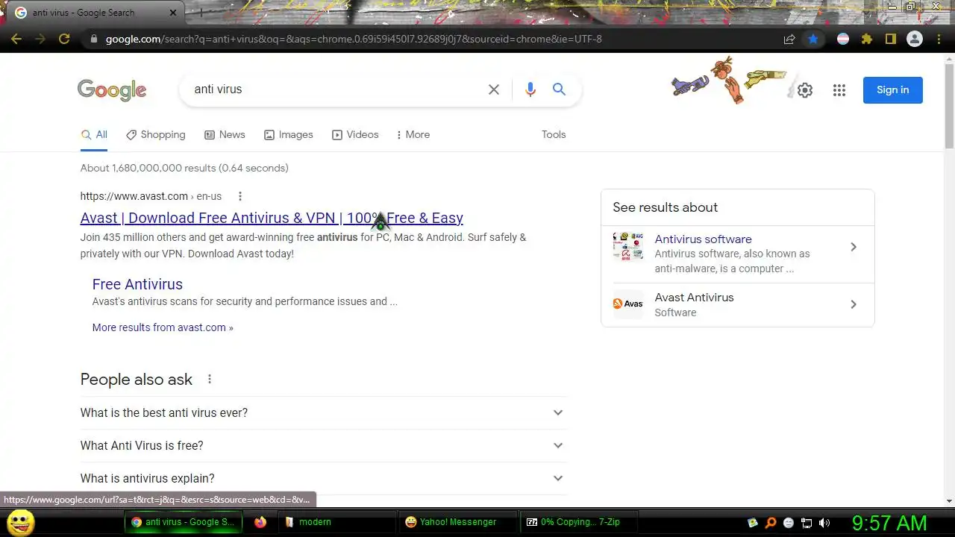Screen dimensions: 955x537
Task: Open Yahoo! Messenger from taskbar
Action: (x=457, y=522)
